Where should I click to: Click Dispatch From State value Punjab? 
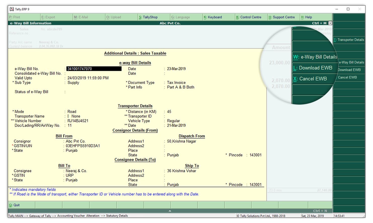point(173,155)
